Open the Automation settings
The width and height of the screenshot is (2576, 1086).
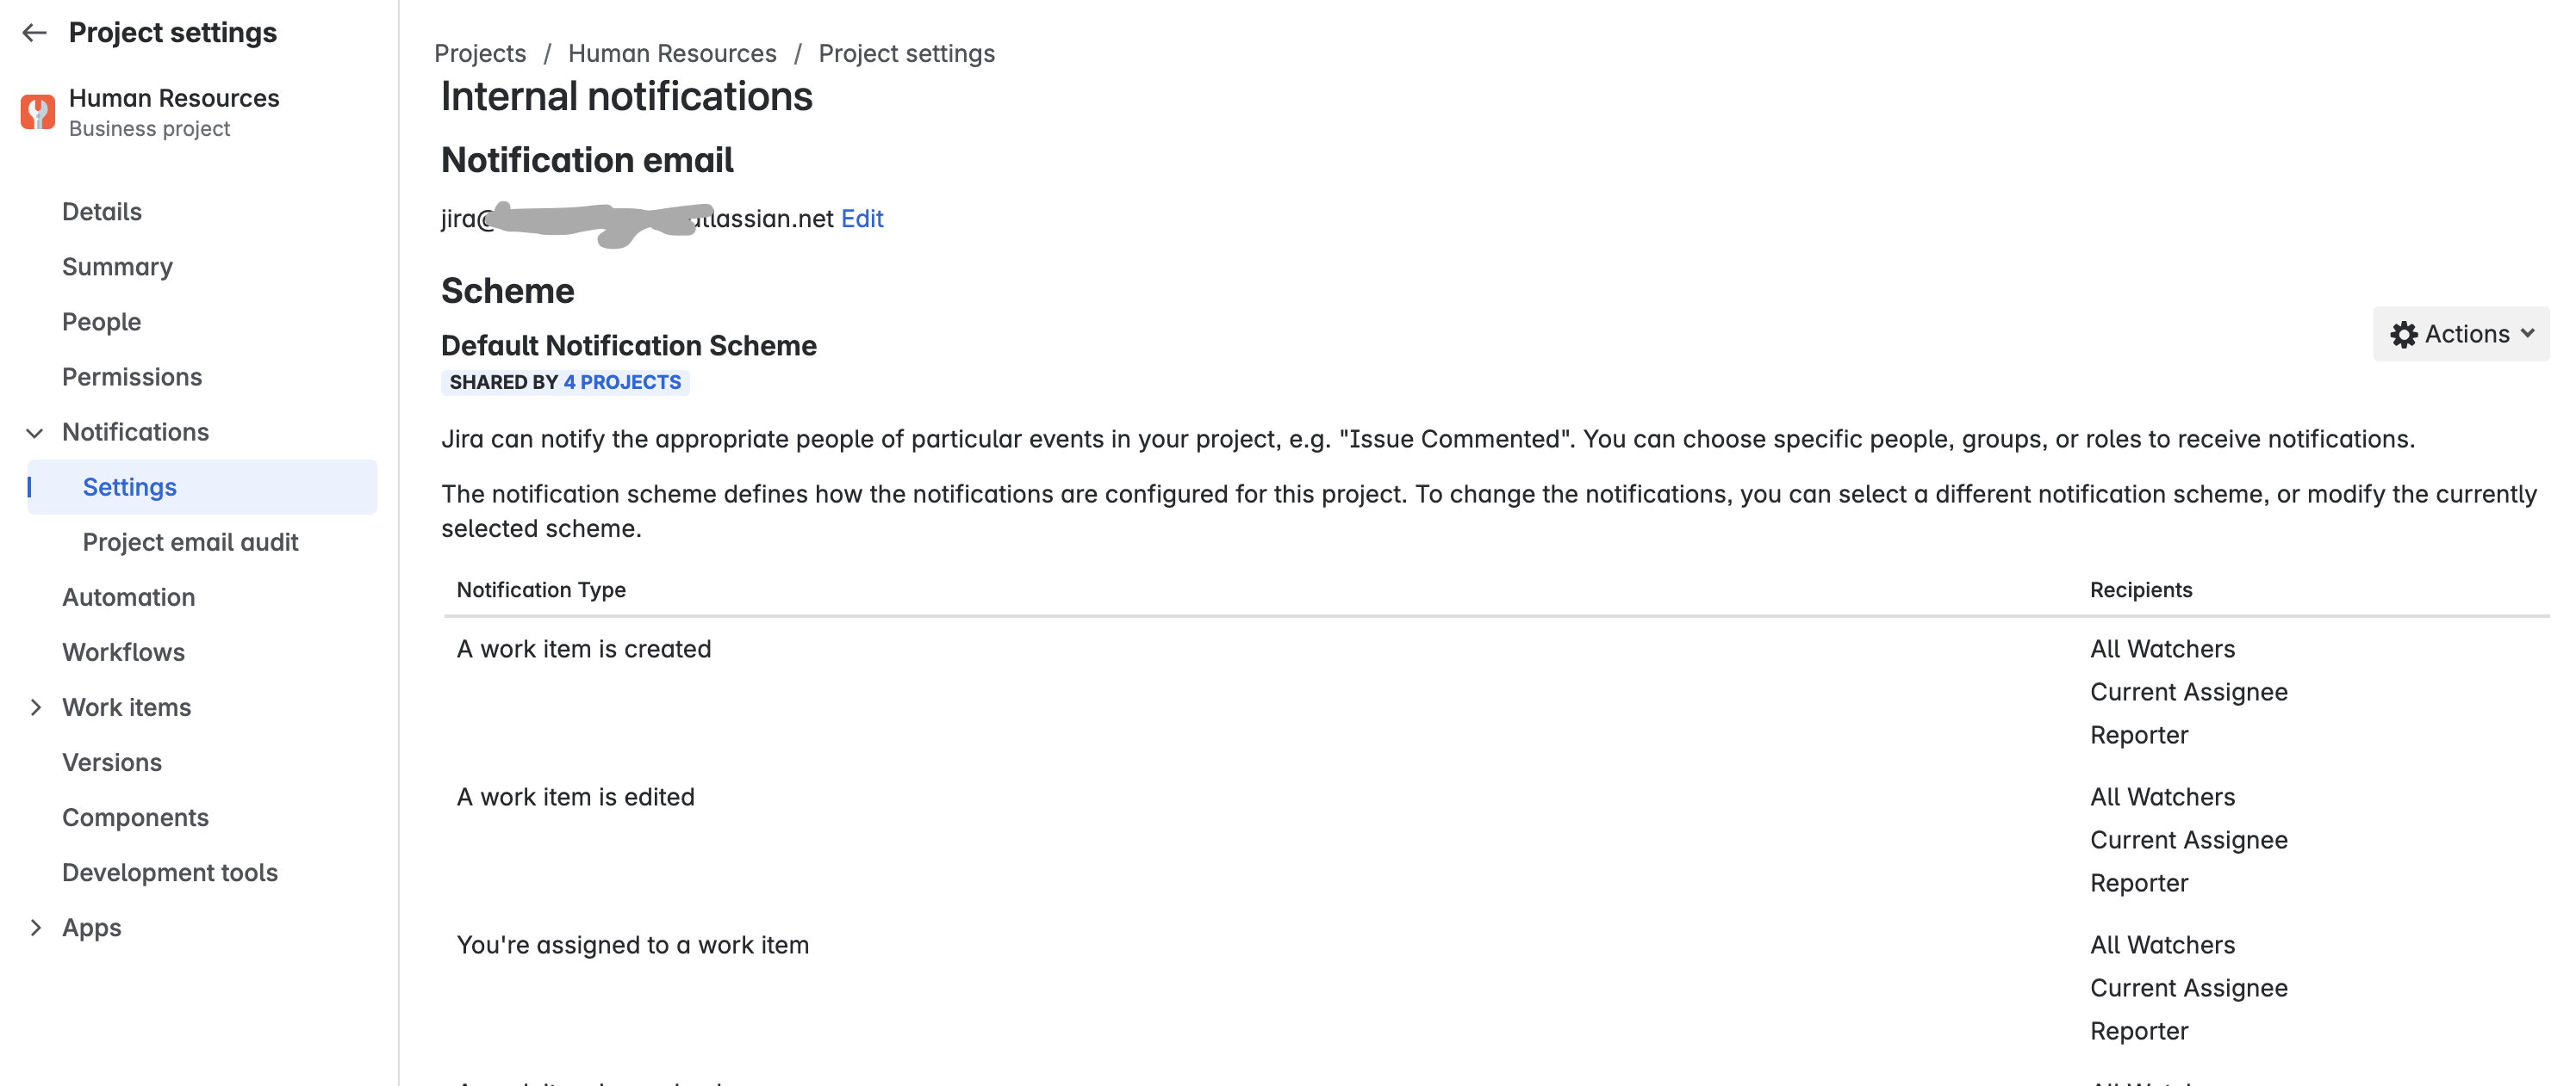pos(129,596)
